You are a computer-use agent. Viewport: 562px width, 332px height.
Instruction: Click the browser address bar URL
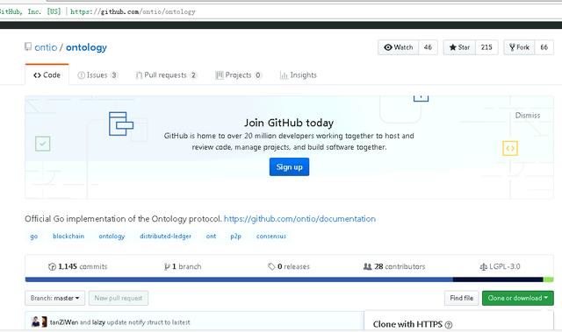click(x=133, y=11)
